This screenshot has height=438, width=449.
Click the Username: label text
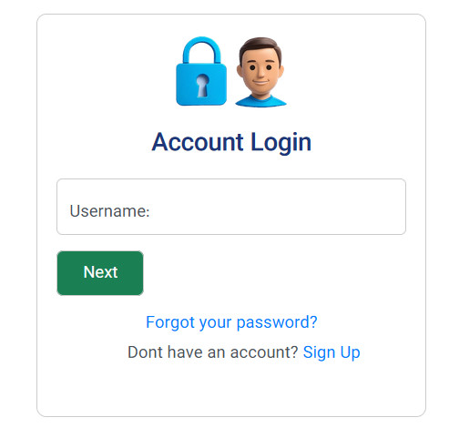point(109,211)
